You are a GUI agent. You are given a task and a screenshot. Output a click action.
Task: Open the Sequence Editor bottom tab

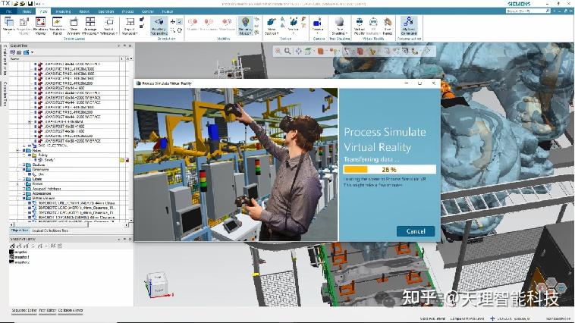coord(24,310)
